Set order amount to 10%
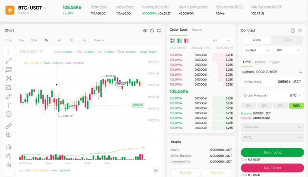 (248, 106)
